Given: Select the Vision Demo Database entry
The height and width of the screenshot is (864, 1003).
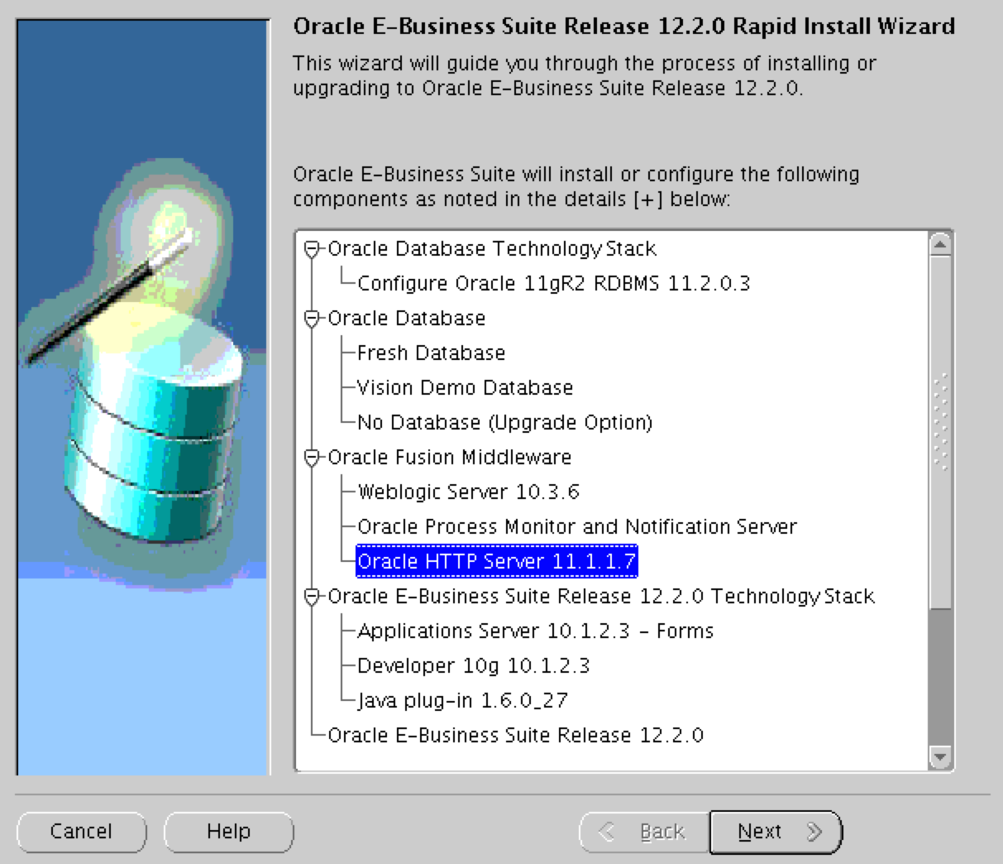Looking at the screenshot, I should coord(465,388).
